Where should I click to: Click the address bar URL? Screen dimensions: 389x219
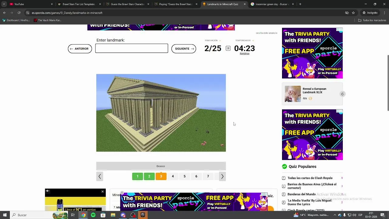(67, 13)
